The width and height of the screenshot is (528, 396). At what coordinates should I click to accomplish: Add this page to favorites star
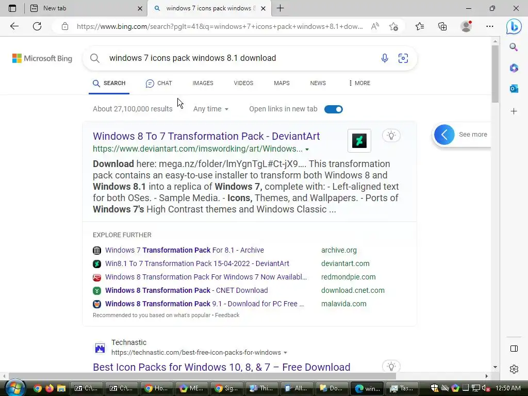pos(393,26)
